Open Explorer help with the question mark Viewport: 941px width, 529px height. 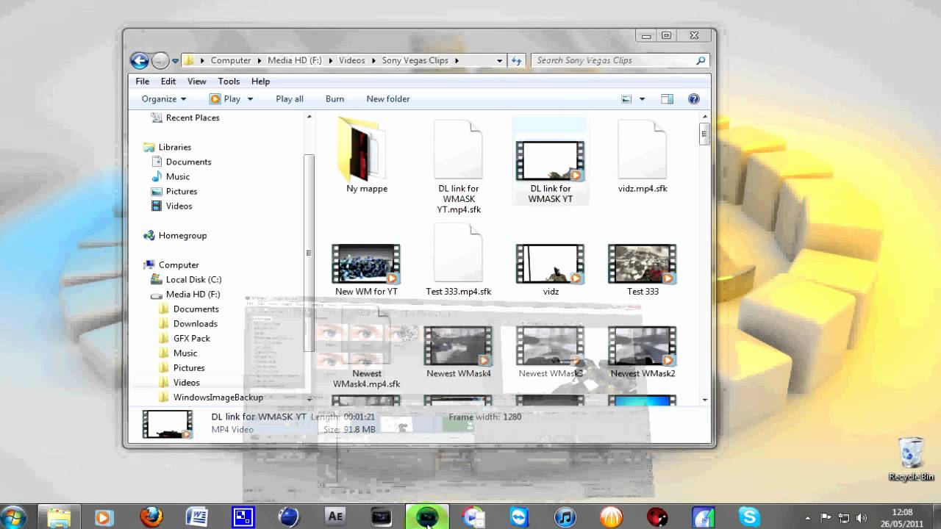pos(693,98)
